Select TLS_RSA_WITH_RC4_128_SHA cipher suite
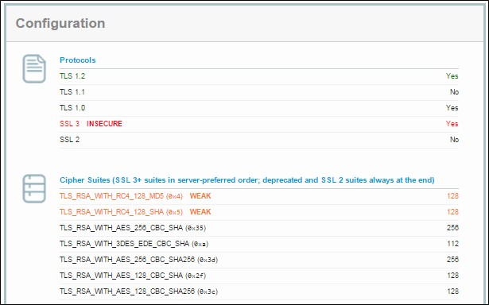The height and width of the screenshot is (305, 489). coord(121,212)
